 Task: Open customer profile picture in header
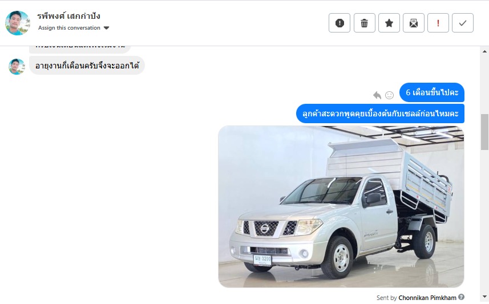point(18,23)
